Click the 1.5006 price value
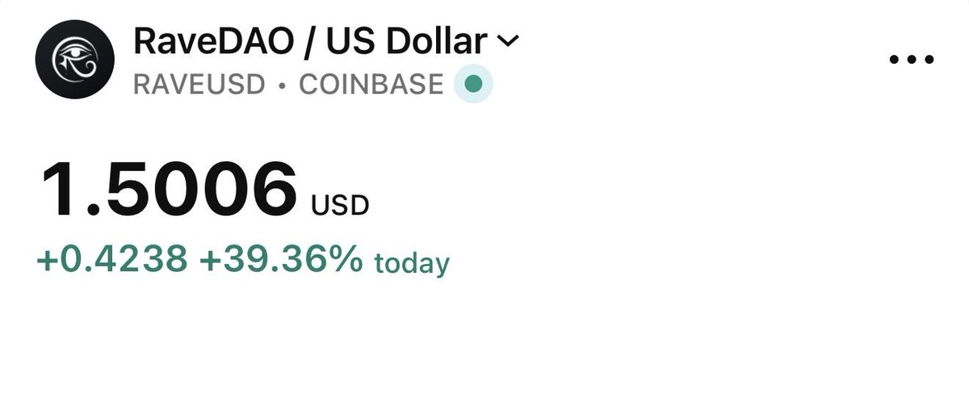Image resolution: width=969 pixels, height=410 pixels. (x=170, y=191)
